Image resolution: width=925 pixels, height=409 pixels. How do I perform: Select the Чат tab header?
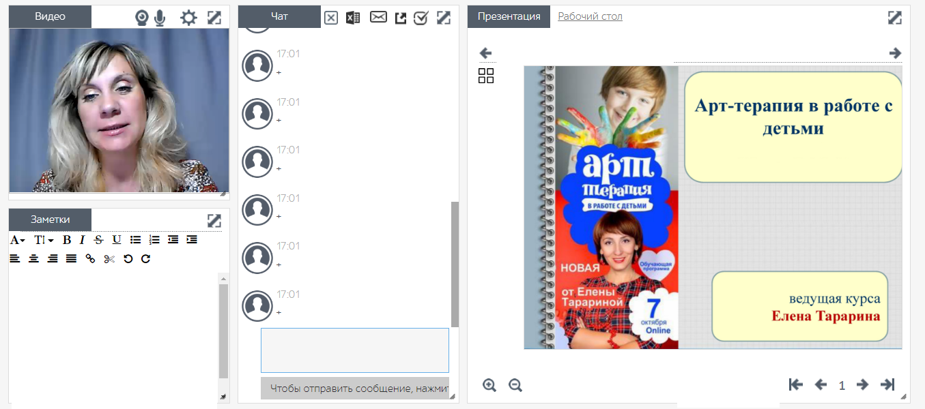[279, 17]
